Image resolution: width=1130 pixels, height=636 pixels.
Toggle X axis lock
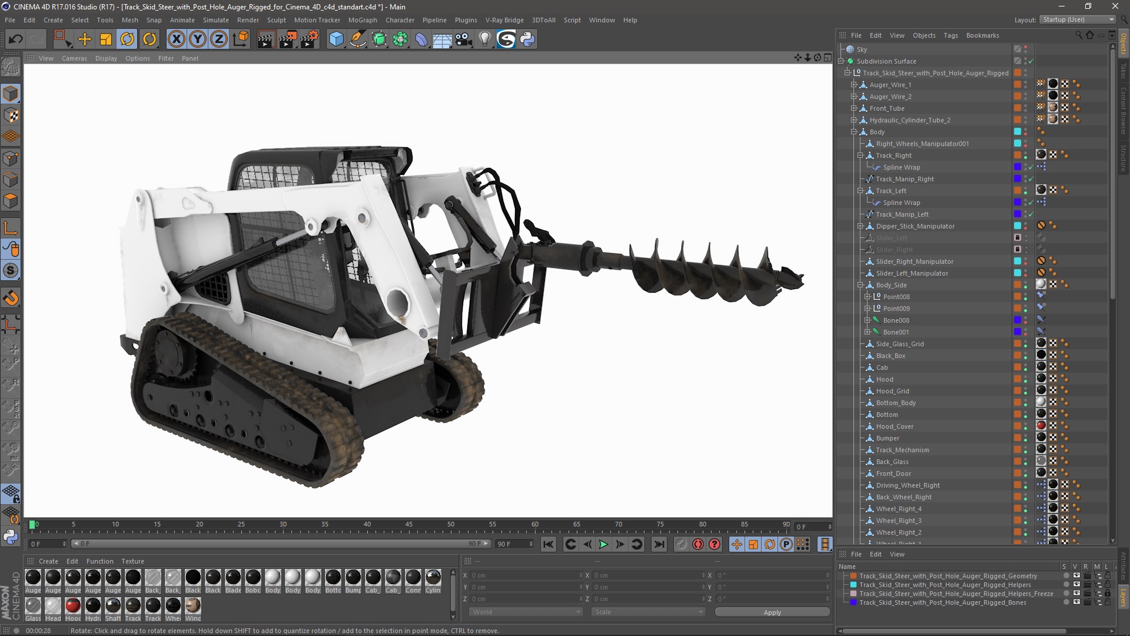click(176, 39)
